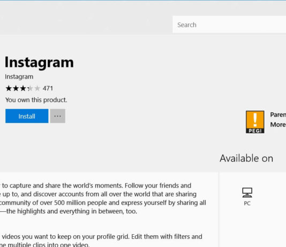
Task: Click the 'Available on' heading
Action: 246,158
